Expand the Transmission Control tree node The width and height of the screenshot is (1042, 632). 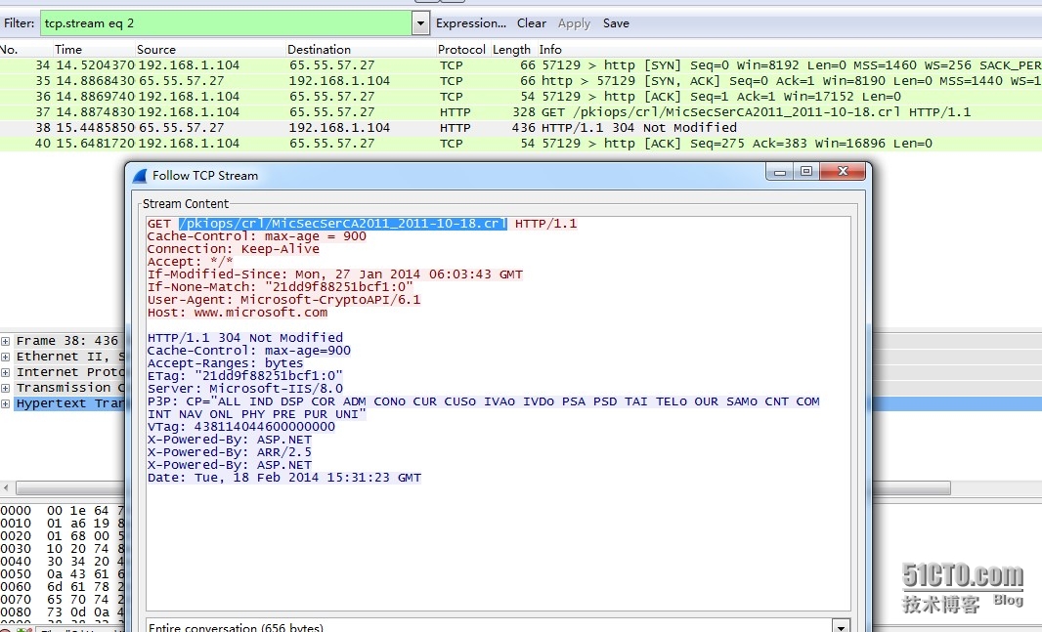click(5, 389)
